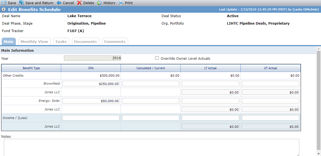Click the Benefit Type column header
The width and height of the screenshot is (321, 156).
(x=31, y=68)
